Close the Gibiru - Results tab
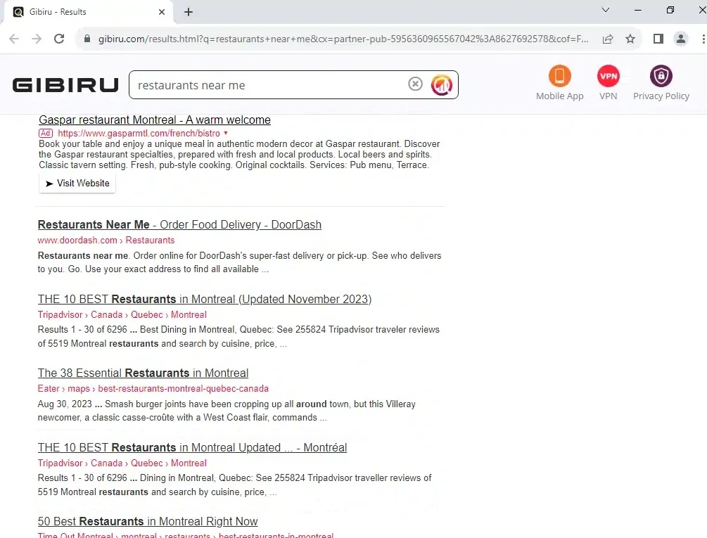The height and width of the screenshot is (538, 707). pyautogui.click(x=162, y=12)
